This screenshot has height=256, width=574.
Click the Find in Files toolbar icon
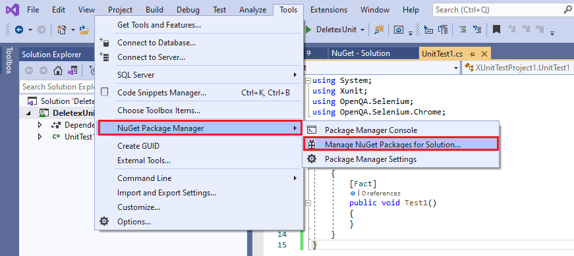(x=379, y=30)
